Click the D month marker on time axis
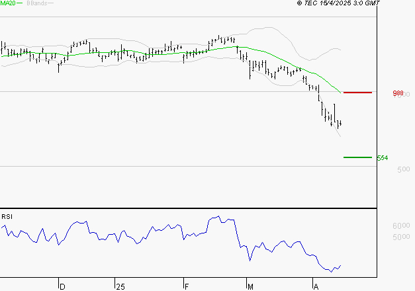The image size is (415, 291). [62, 287]
